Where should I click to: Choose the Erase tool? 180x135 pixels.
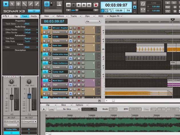click(37, 4)
